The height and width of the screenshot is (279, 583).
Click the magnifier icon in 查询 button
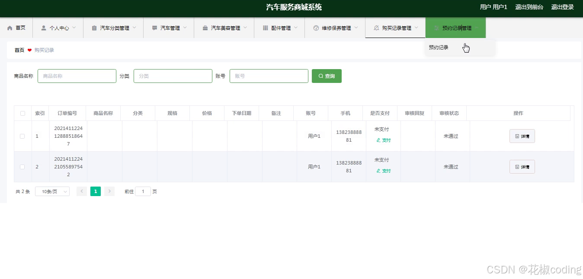[x=321, y=76]
